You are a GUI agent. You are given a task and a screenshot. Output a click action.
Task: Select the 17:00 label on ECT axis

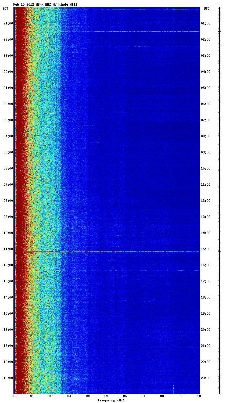click(x=8, y=346)
